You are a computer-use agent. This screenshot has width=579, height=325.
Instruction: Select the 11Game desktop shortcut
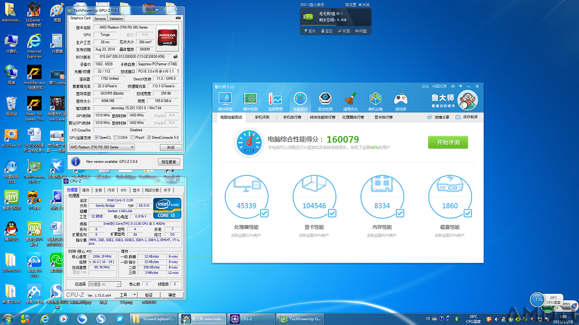[34, 15]
